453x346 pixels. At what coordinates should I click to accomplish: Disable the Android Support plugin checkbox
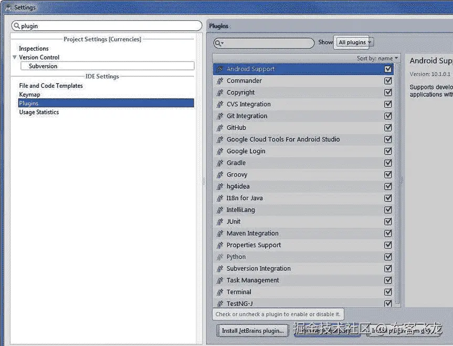click(388, 69)
